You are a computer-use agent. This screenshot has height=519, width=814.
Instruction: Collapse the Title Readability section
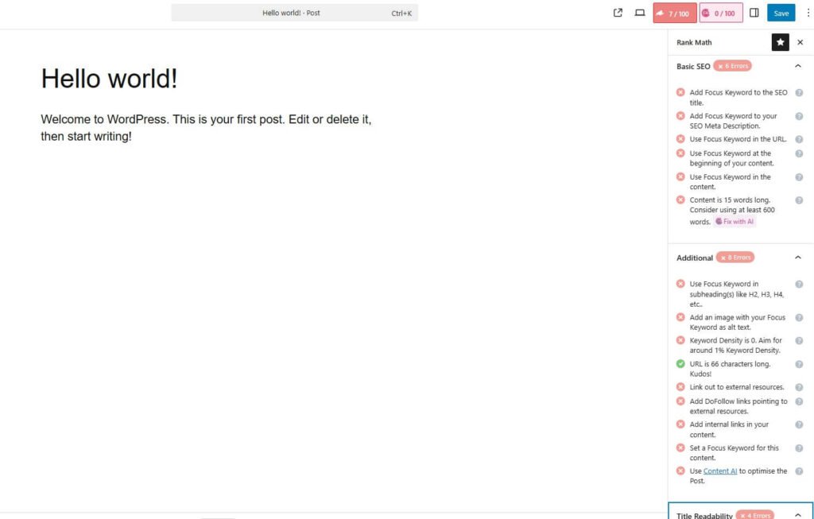pos(798,514)
